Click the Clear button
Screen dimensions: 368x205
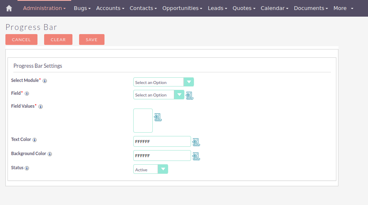click(x=58, y=40)
